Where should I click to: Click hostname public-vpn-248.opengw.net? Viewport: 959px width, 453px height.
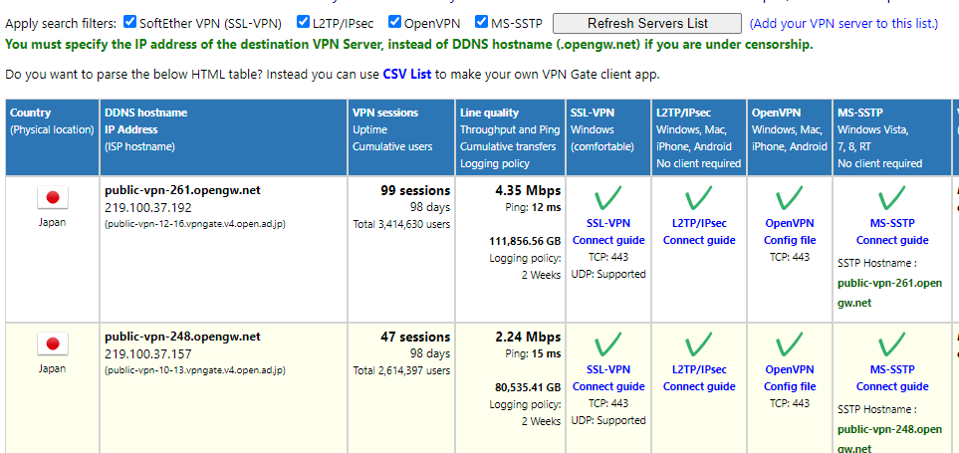point(182,337)
